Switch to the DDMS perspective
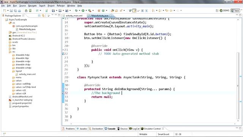Viewport: 243px width, 137px height. pyautogui.click(x=224, y=11)
